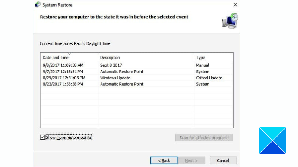Click the Critical Update type cell
298x167 pixels.
pyautogui.click(x=209, y=78)
